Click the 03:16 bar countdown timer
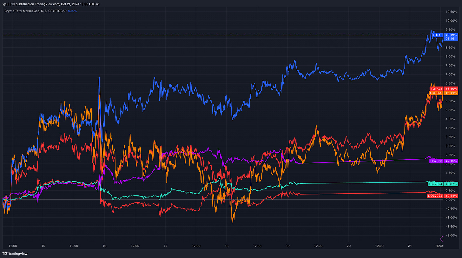The height and width of the screenshot is (258, 462). point(449,39)
